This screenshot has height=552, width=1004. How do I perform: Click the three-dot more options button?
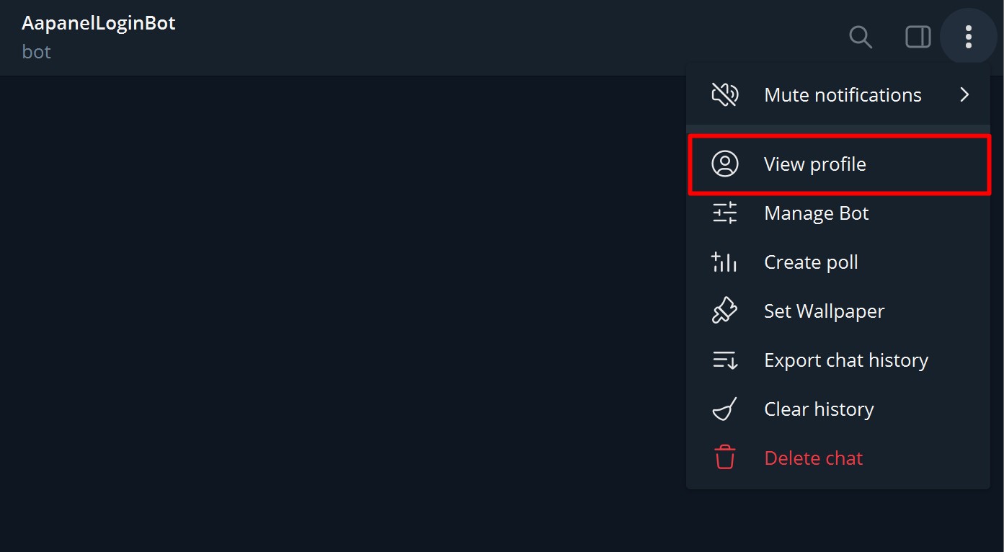pos(969,37)
